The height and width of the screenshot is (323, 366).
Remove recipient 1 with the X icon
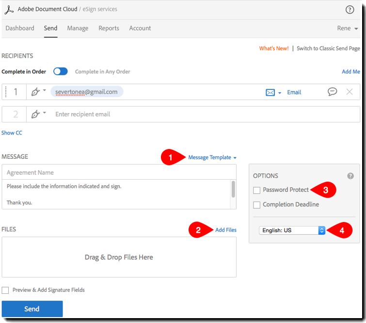click(x=350, y=92)
